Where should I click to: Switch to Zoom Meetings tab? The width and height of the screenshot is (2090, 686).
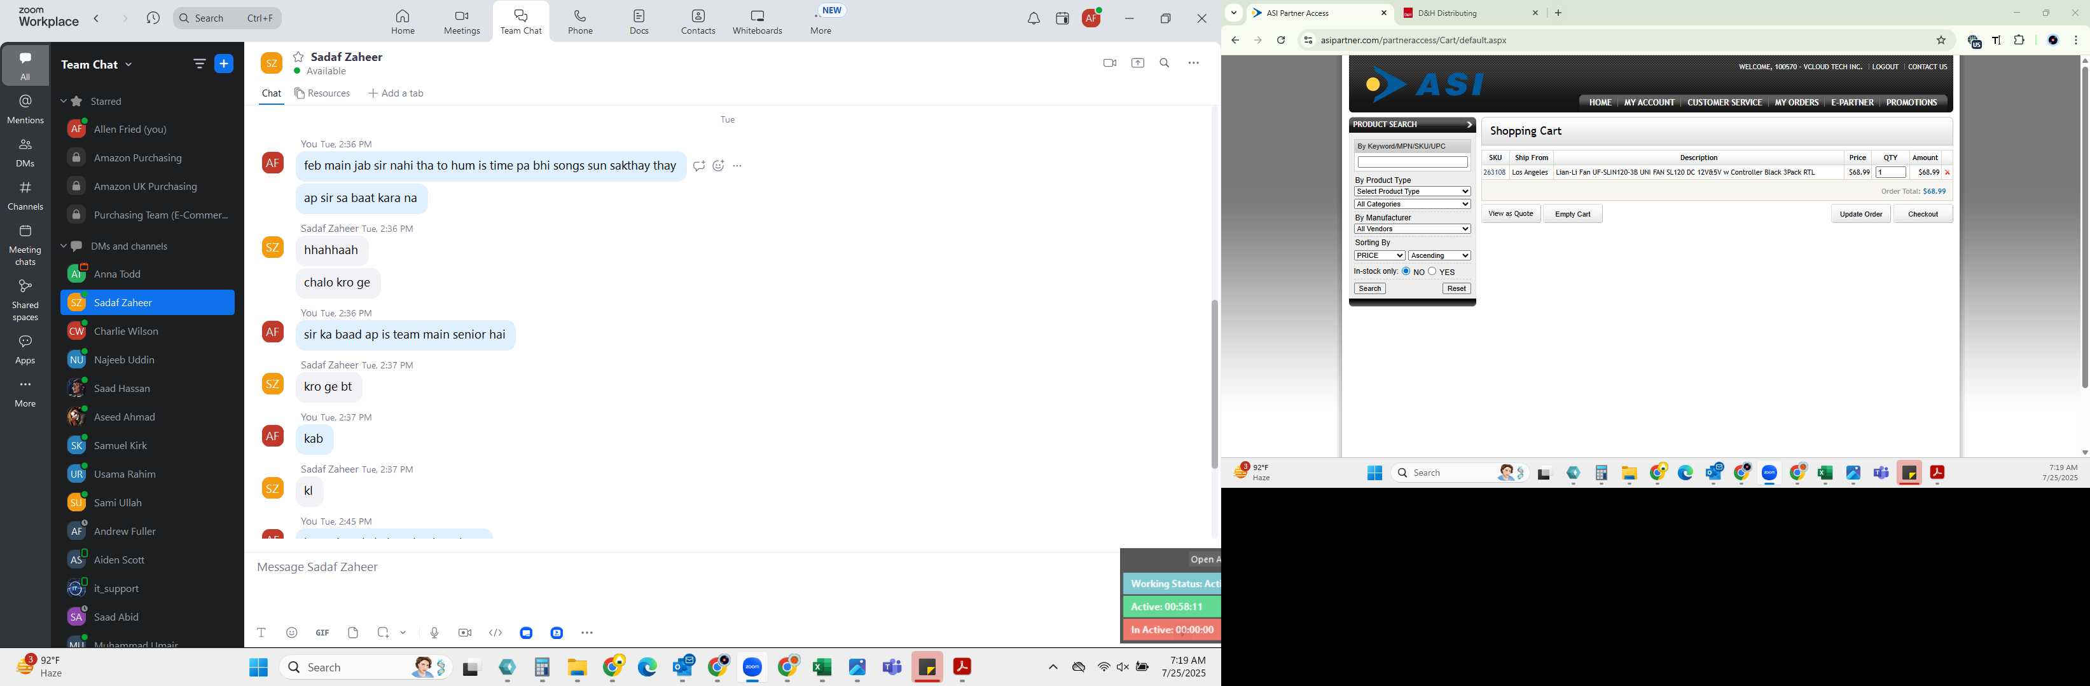(462, 22)
